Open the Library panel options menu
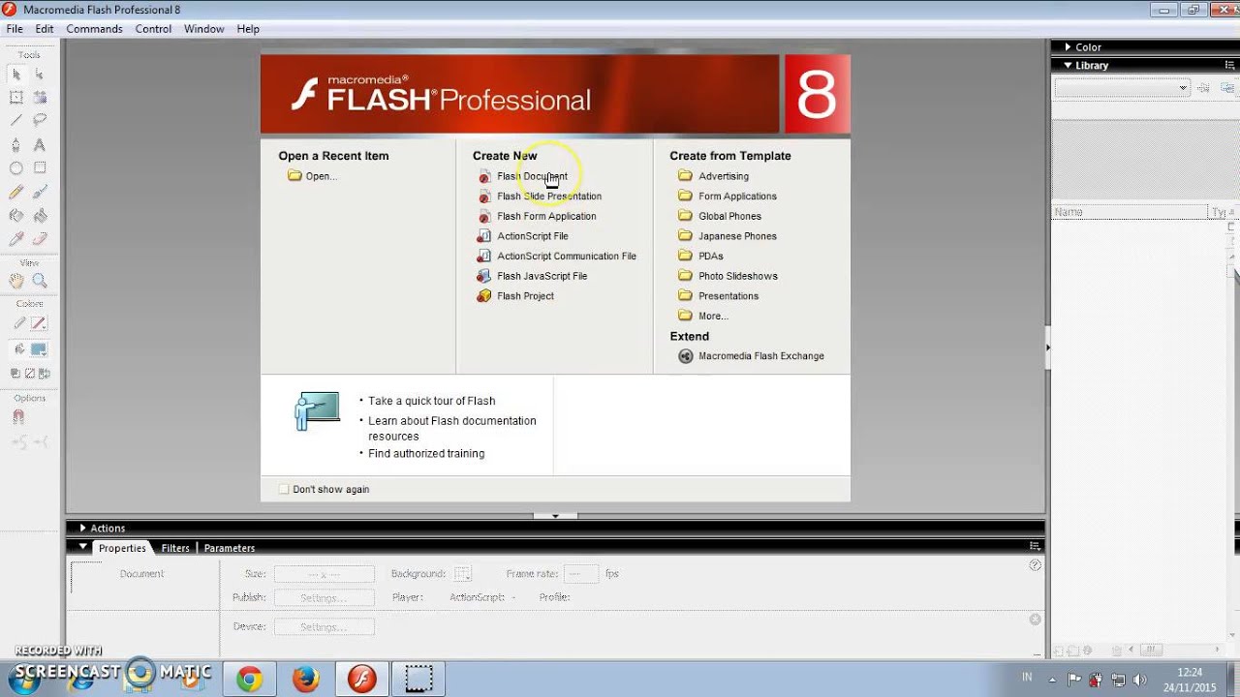The image size is (1240, 697). click(x=1230, y=65)
